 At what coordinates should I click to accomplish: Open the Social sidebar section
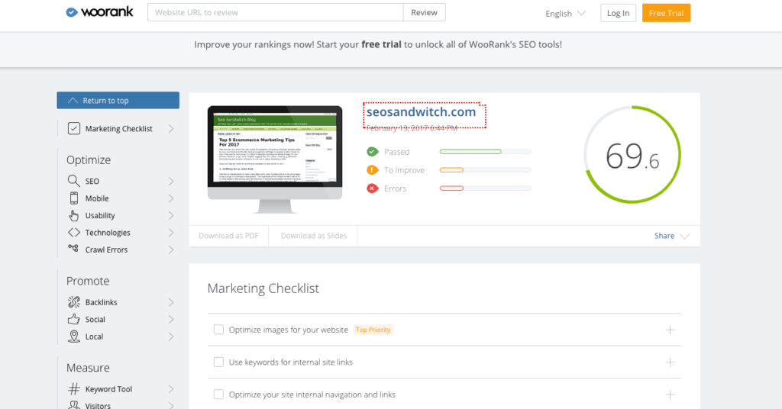point(118,319)
